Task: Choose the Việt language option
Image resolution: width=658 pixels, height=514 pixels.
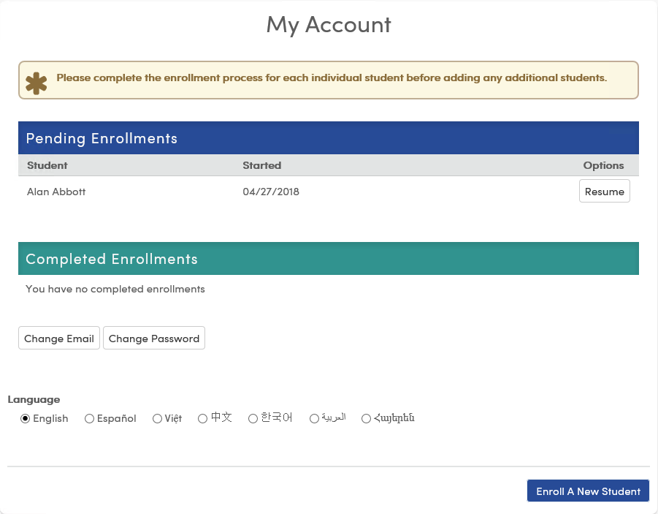Action: 157,419
